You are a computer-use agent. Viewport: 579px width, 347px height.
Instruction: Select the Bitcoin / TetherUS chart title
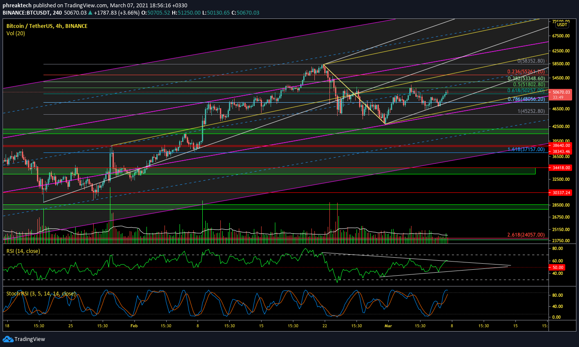pyautogui.click(x=47, y=26)
